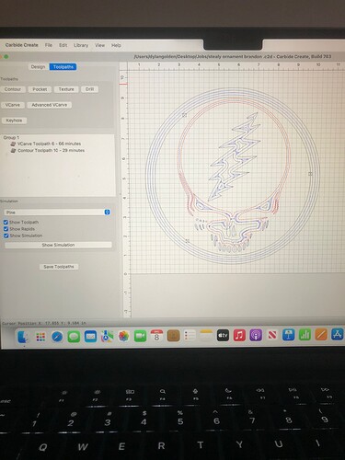Screen dimensions: 345x460
Task: Create a Pocket toolpath
Action: [x=40, y=89]
